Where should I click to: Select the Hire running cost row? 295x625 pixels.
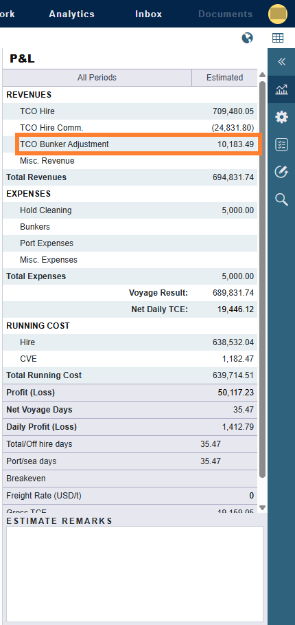130,342
